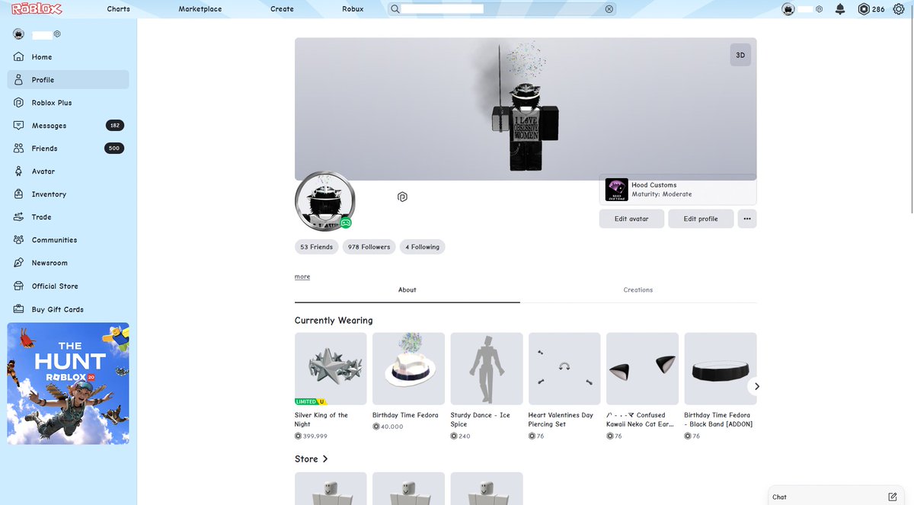Expand the profile description with more

point(302,276)
